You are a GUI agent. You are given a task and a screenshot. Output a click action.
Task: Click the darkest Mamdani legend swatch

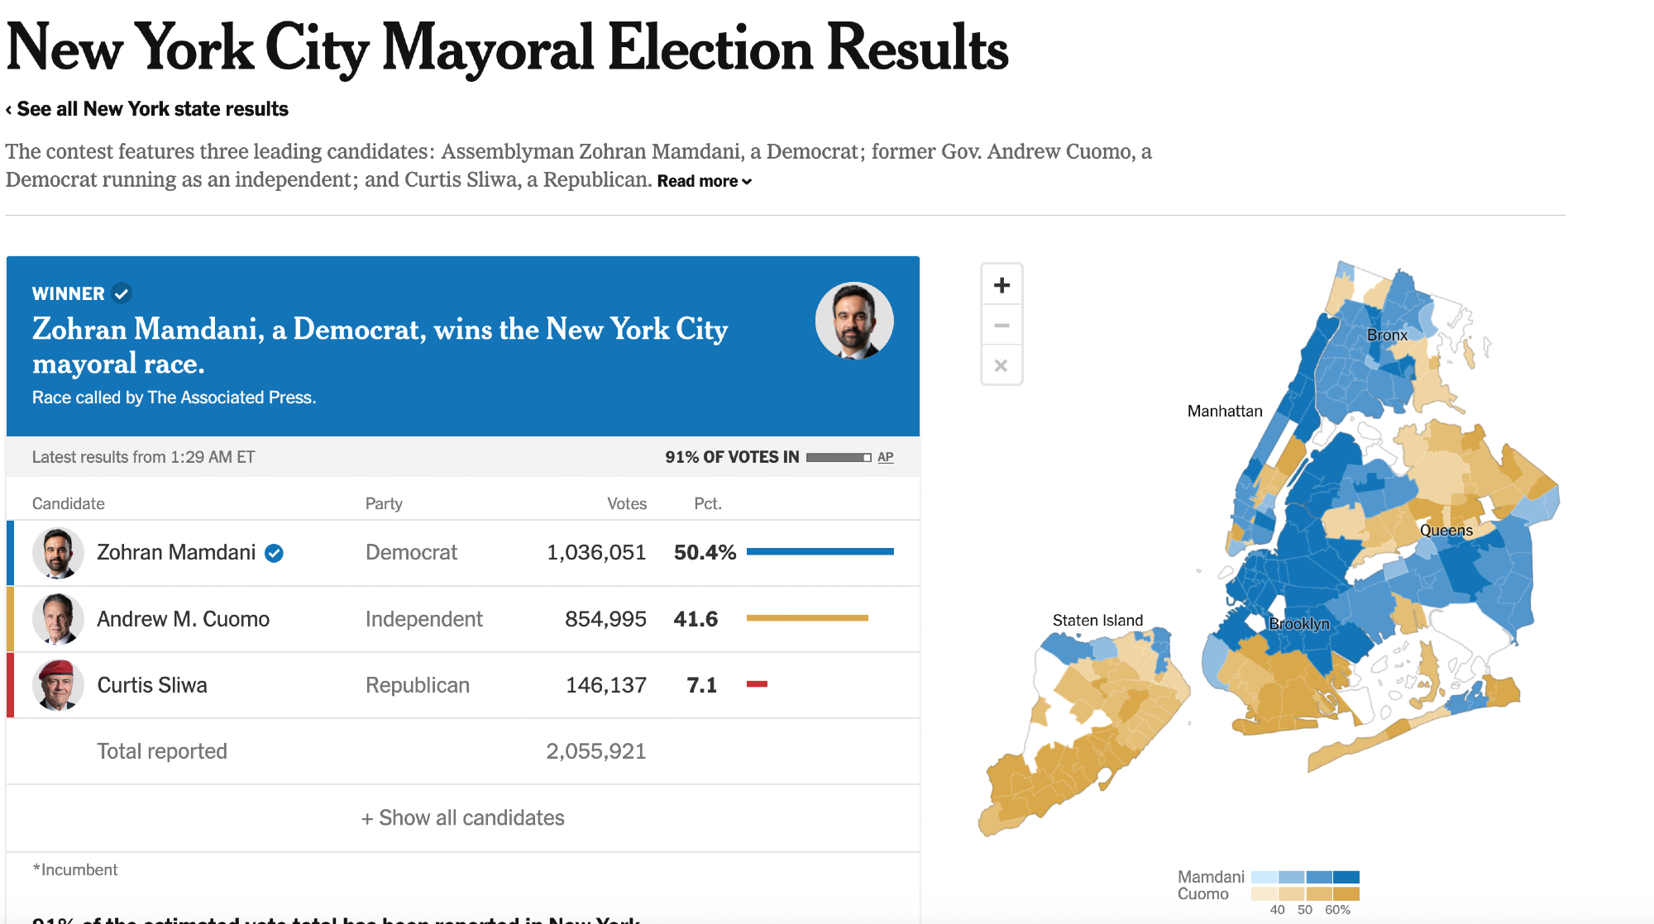(1346, 877)
